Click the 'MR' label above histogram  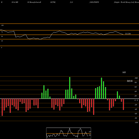(124, 72)
